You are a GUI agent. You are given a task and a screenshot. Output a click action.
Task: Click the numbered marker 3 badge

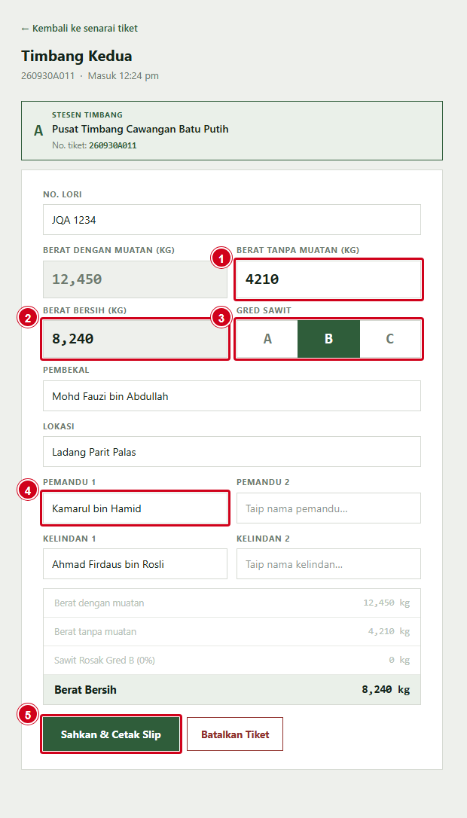click(221, 317)
